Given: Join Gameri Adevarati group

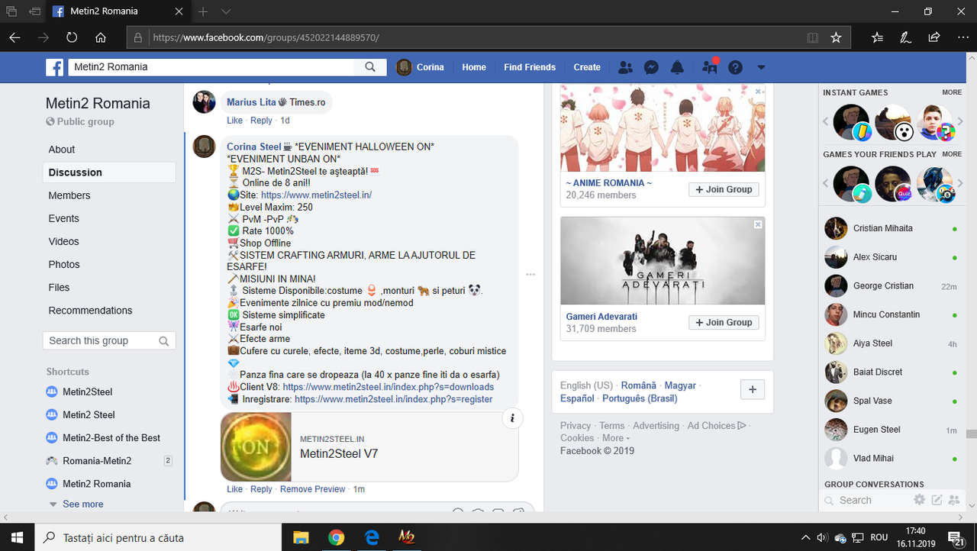Looking at the screenshot, I should (x=724, y=322).
